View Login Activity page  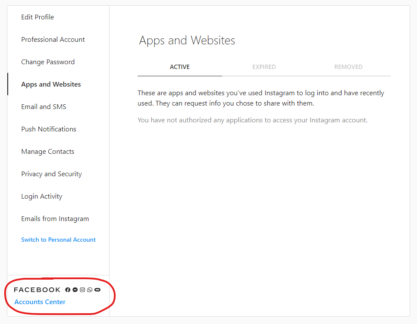click(x=42, y=196)
